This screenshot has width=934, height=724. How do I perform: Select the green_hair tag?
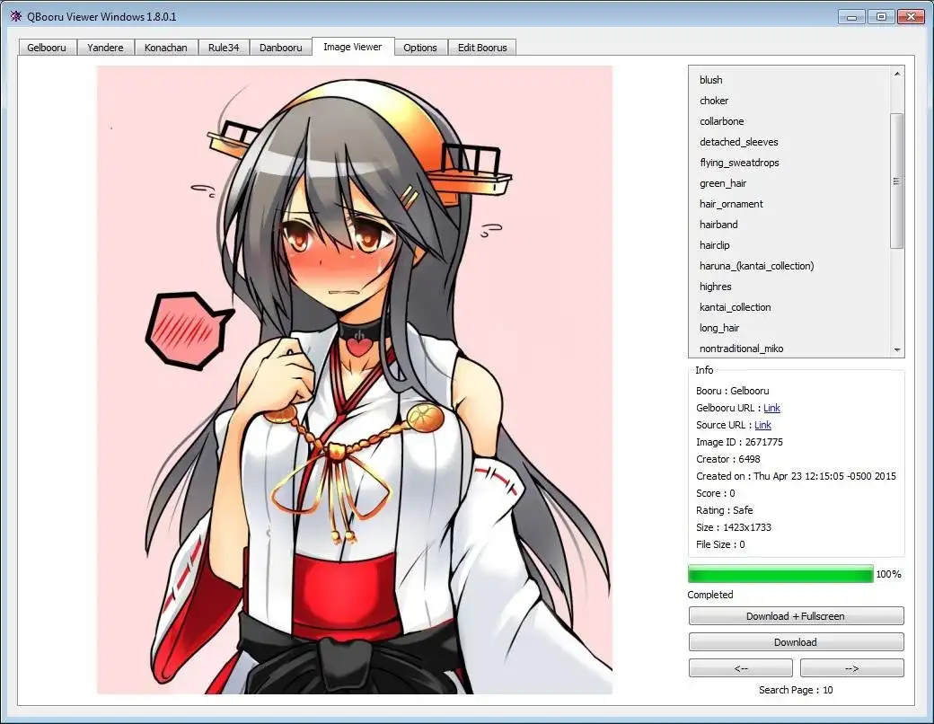point(723,183)
